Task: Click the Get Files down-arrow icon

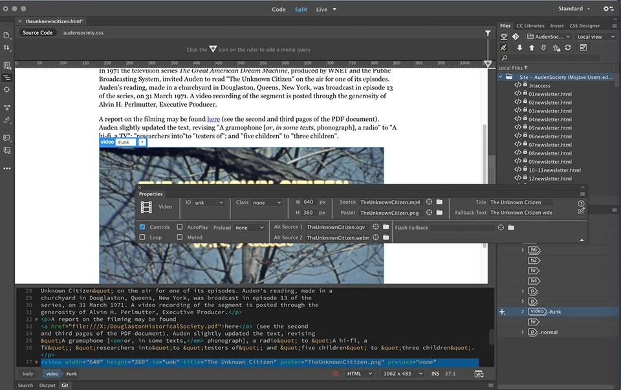Action: coord(519,47)
